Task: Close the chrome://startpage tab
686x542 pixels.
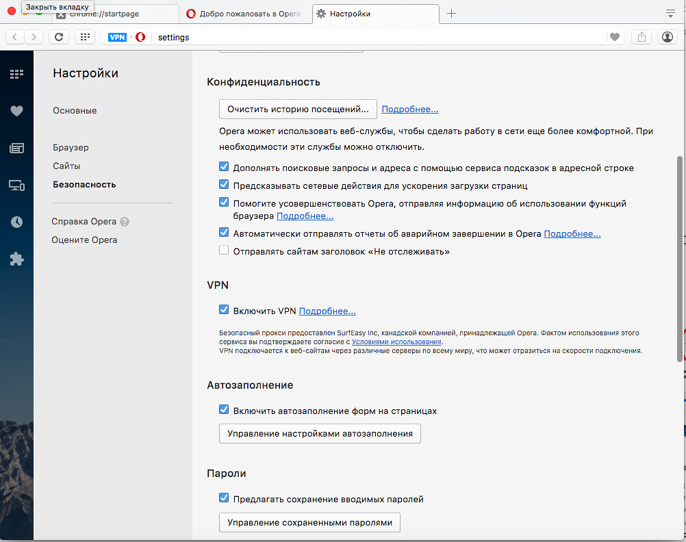Action: [61, 14]
